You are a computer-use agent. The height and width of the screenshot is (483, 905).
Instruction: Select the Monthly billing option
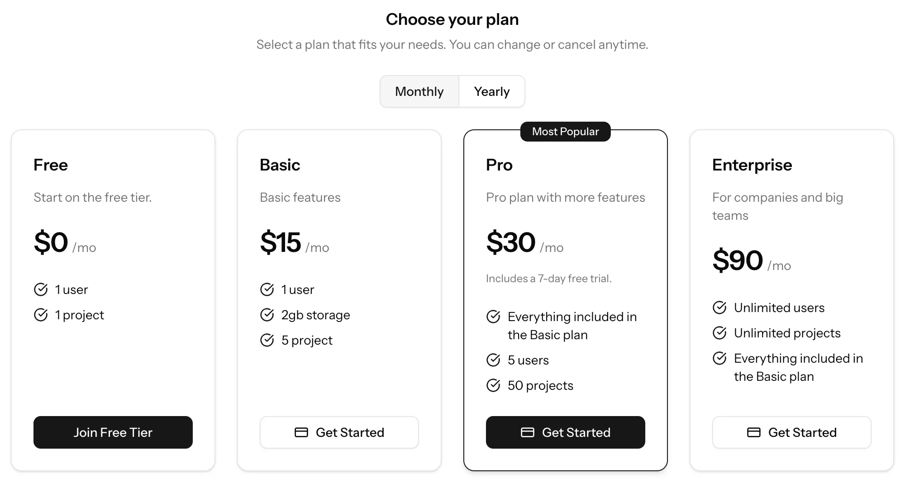419,91
